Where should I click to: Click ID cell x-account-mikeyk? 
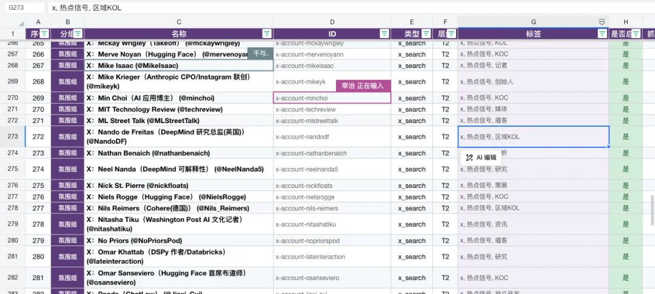pyautogui.click(x=332, y=82)
